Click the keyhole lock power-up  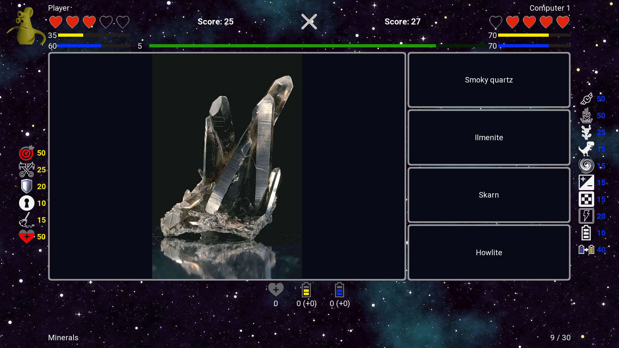tap(26, 203)
